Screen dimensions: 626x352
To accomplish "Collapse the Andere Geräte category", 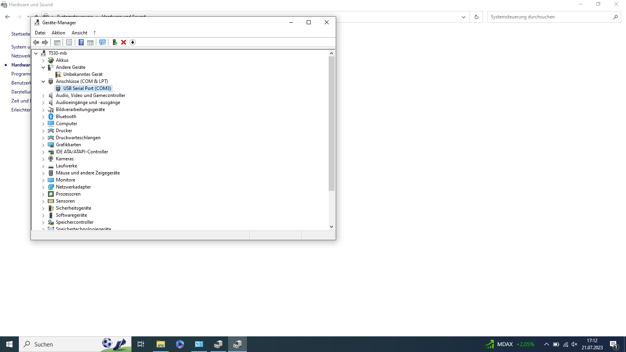I will click(x=43, y=67).
